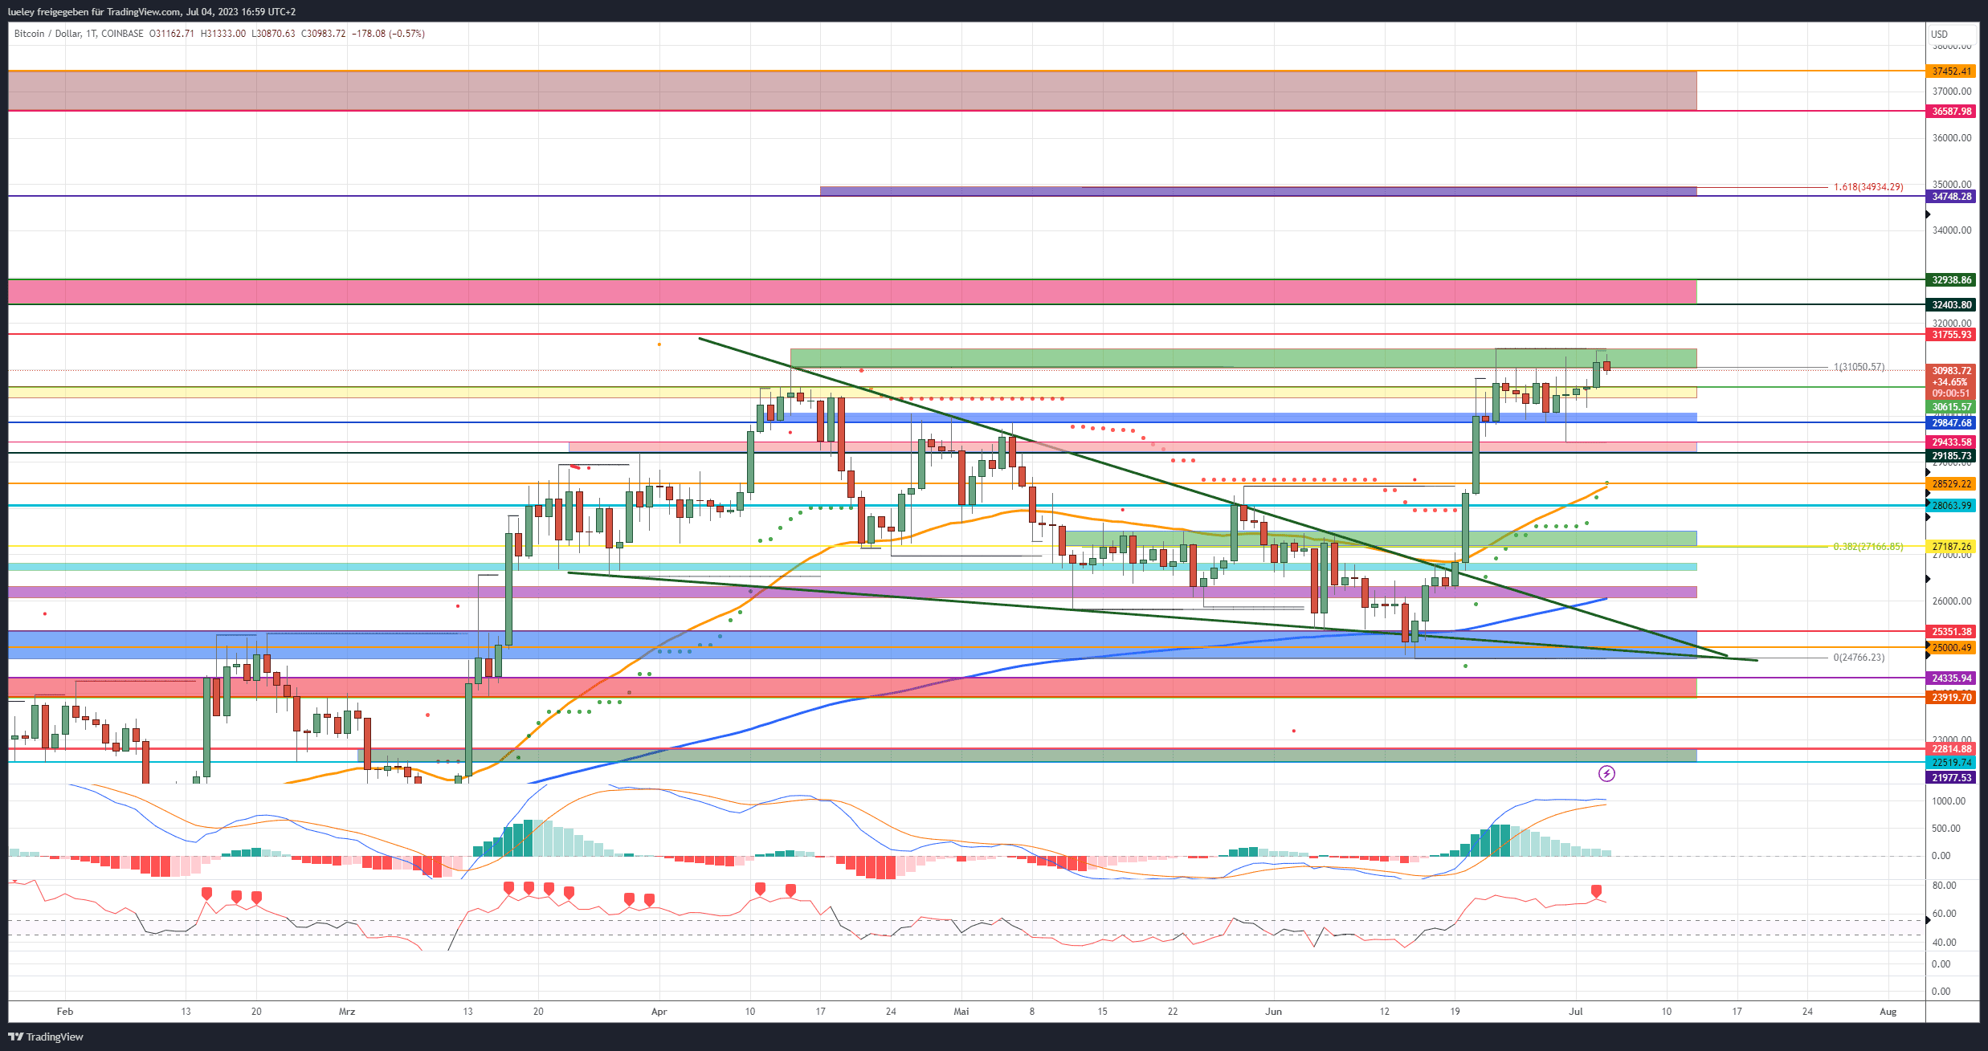1988x1051 pixels.
Task: Select the 28063.99 cyan price label
Action: click(1951, 506)
